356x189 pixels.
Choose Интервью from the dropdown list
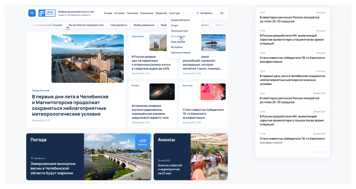point(177,47)
